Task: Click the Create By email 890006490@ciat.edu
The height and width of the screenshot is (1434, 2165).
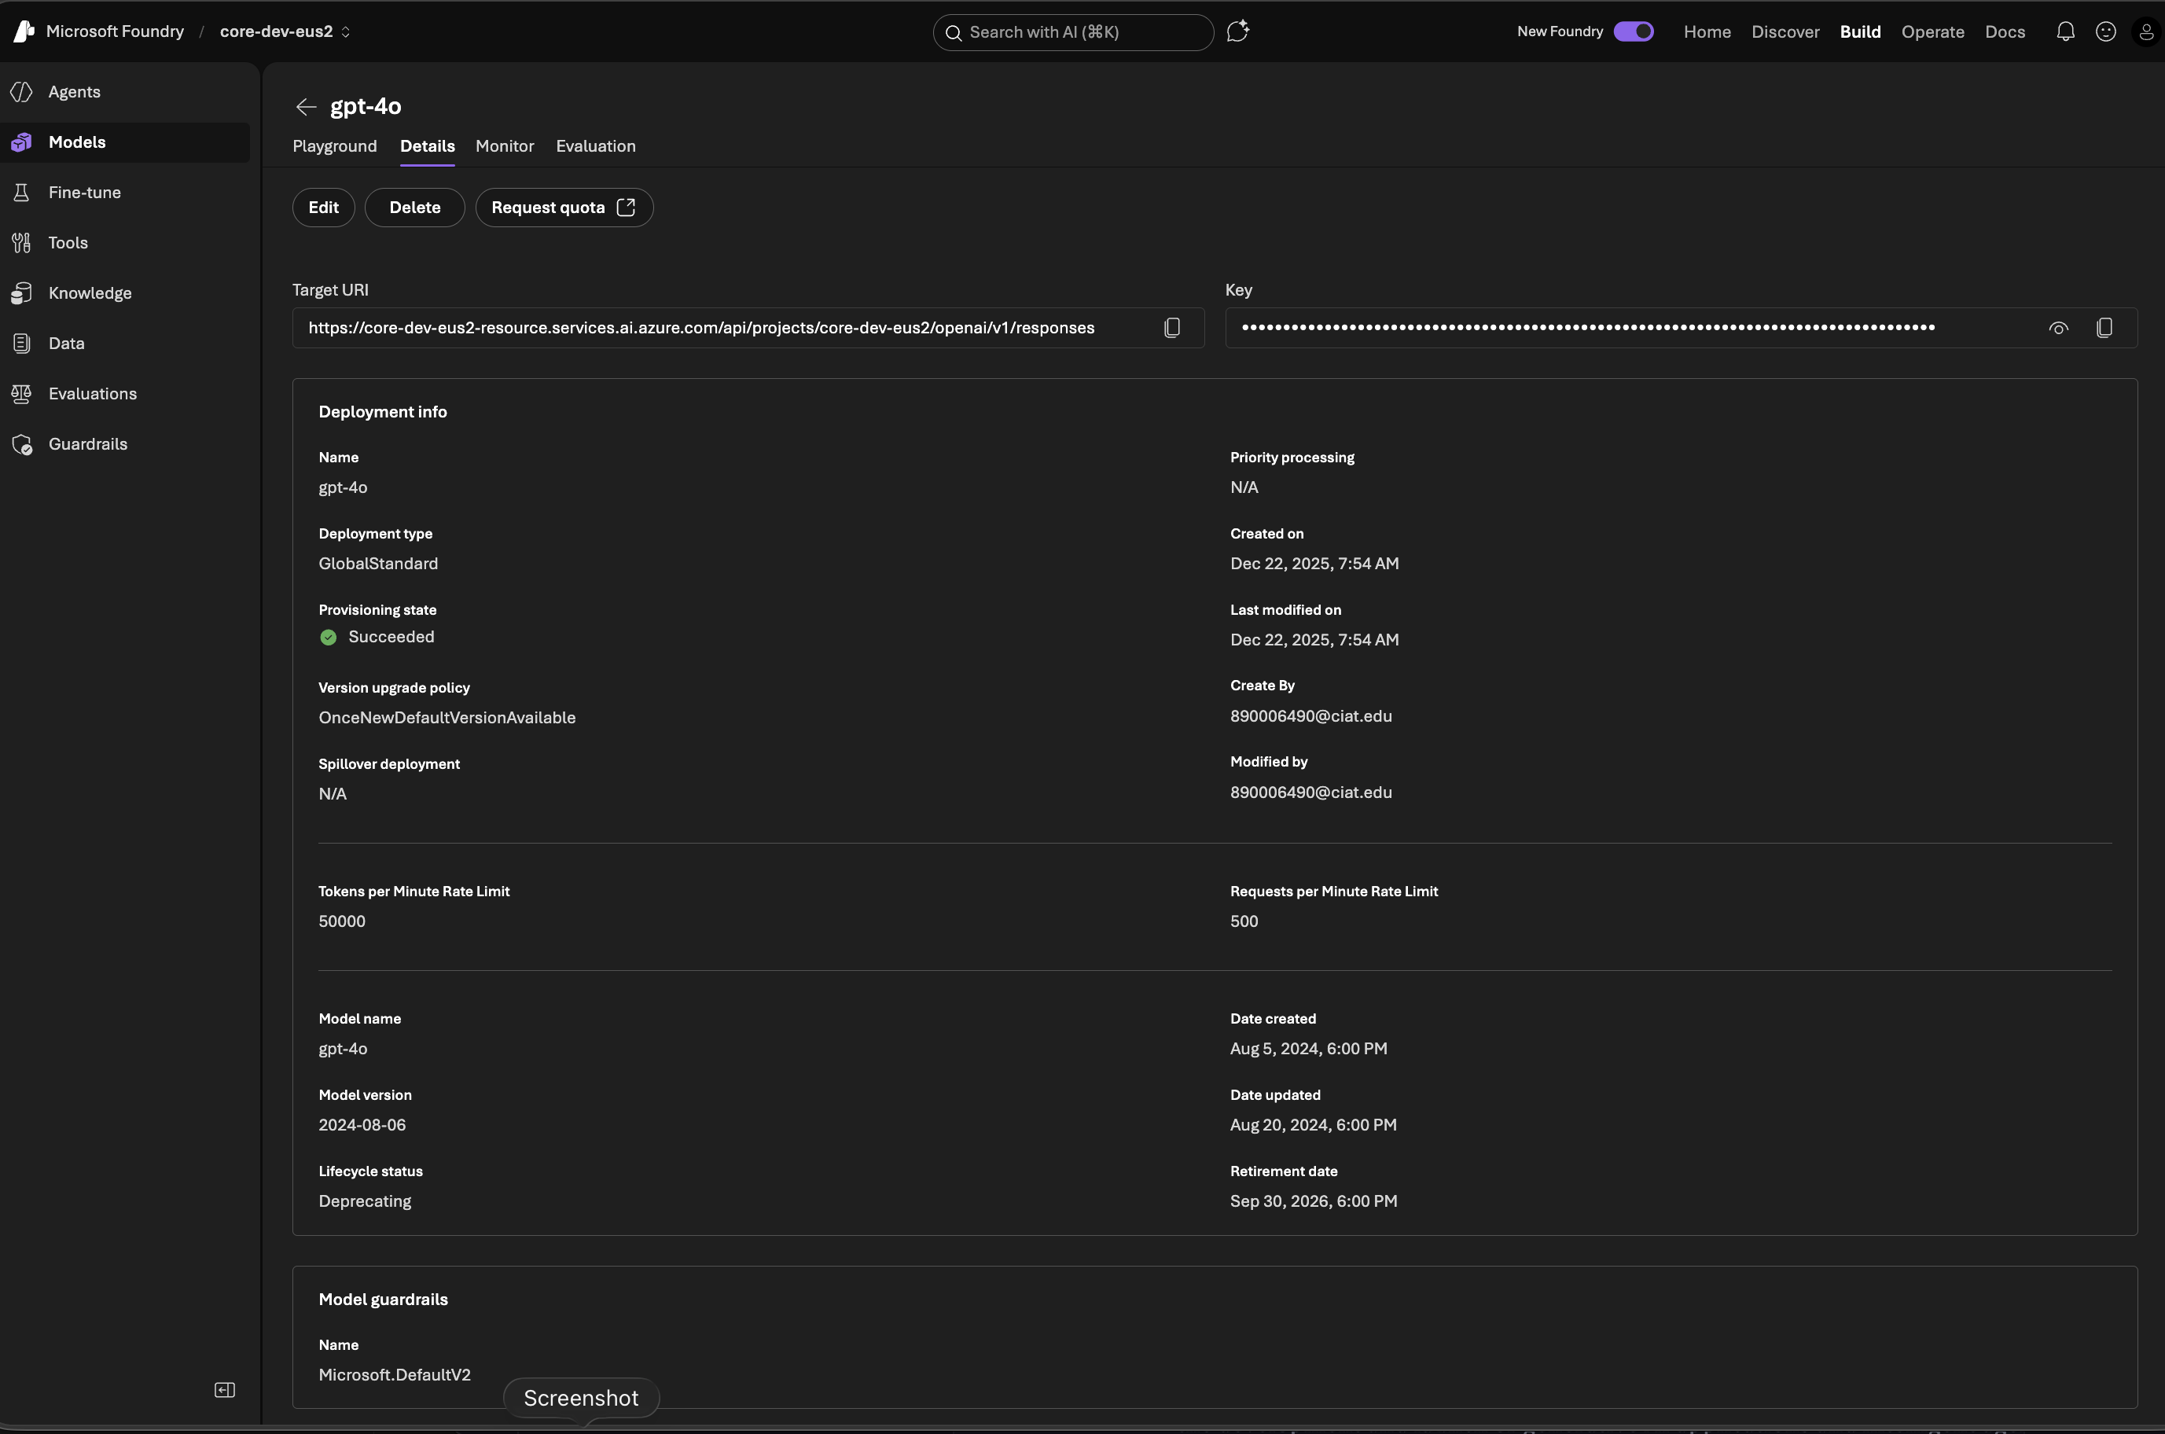Action: [1310, 716]
